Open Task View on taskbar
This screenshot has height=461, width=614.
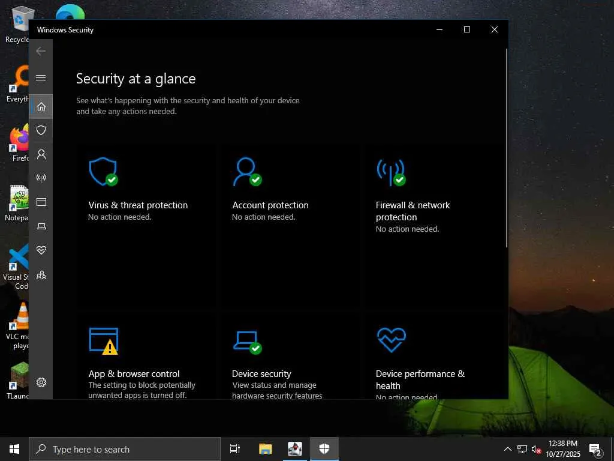click(234, 449)
